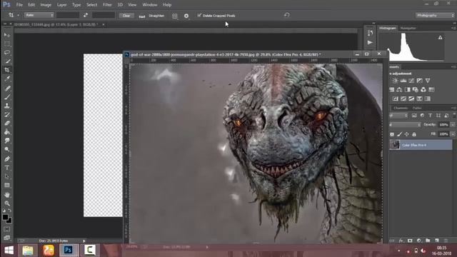The width and height of the screenshot is (457, 257).
Task: Select the Move tool
Action: tap(7, 35)
